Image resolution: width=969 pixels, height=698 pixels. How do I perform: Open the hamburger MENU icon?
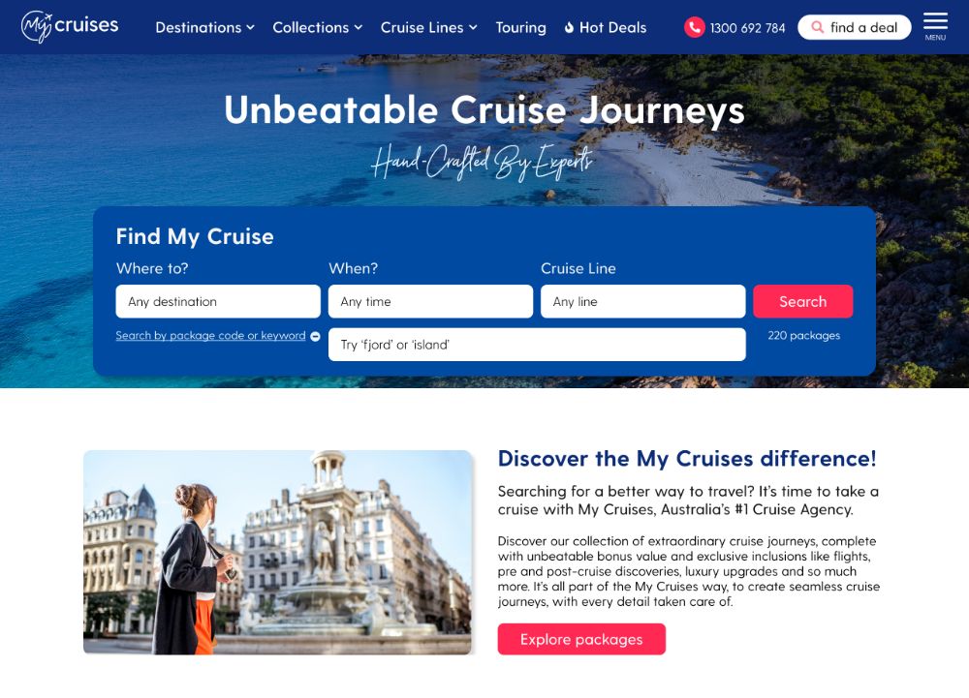(x=935, y=26)
